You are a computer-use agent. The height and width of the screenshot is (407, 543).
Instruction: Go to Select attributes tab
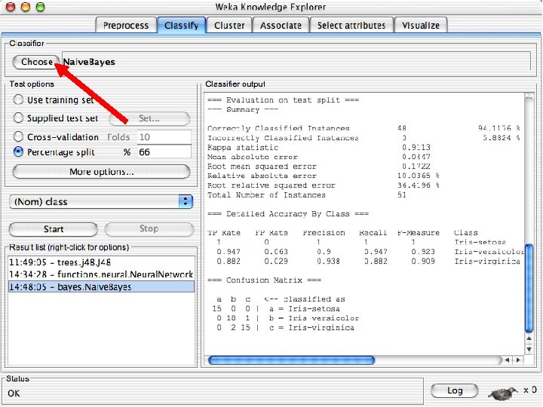(351, 26)
